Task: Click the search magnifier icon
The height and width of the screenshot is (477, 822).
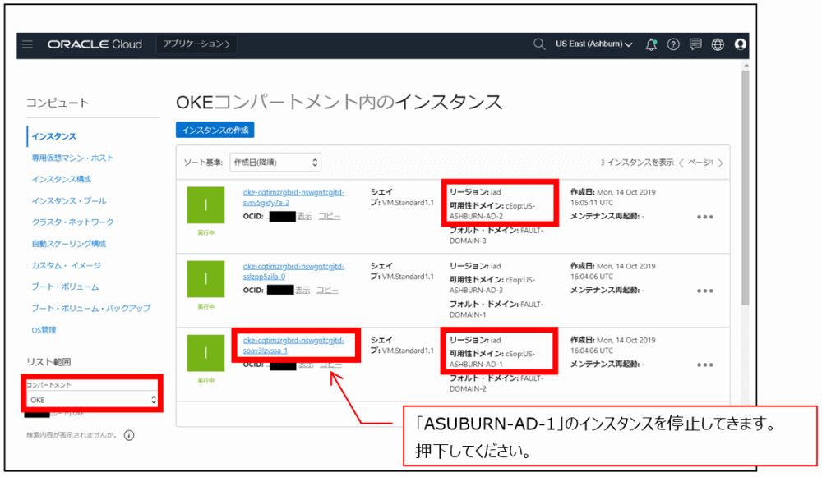Action: coord(538,44)
